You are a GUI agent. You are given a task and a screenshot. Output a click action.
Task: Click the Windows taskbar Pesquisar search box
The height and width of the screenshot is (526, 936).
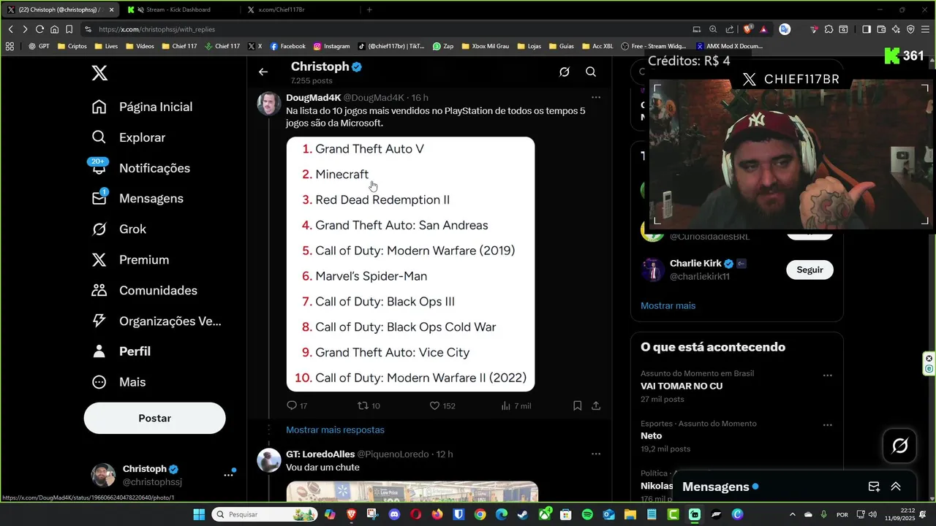tap(264, 514)
